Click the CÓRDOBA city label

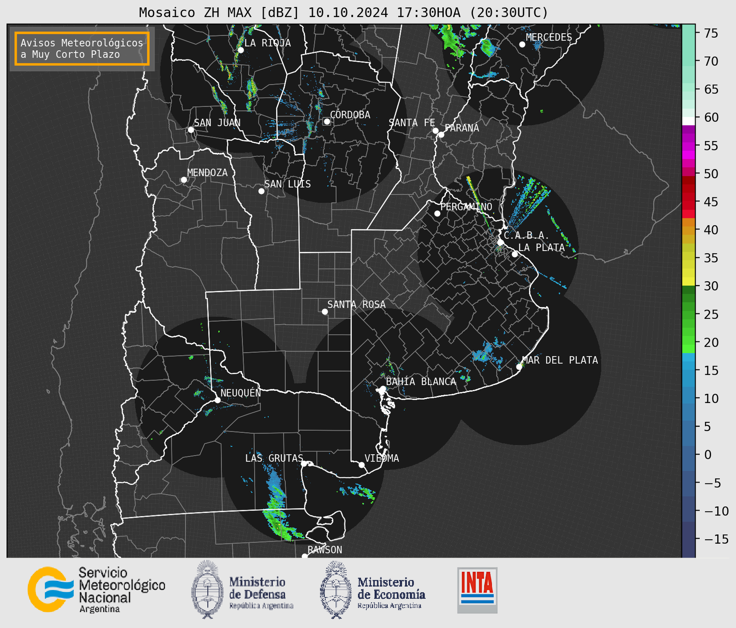click(x=350, y=114)
